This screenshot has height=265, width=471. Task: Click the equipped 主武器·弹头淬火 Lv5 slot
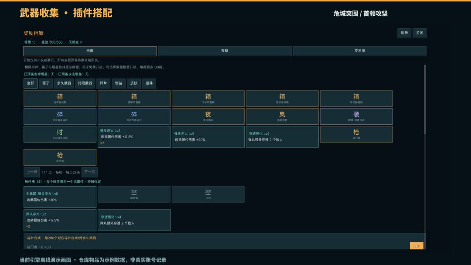tap(60, 197)
